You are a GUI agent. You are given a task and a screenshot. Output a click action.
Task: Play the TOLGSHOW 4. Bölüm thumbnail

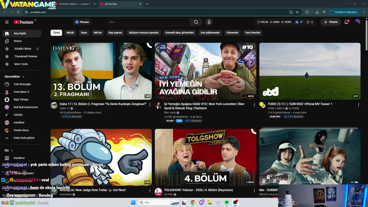206,157
